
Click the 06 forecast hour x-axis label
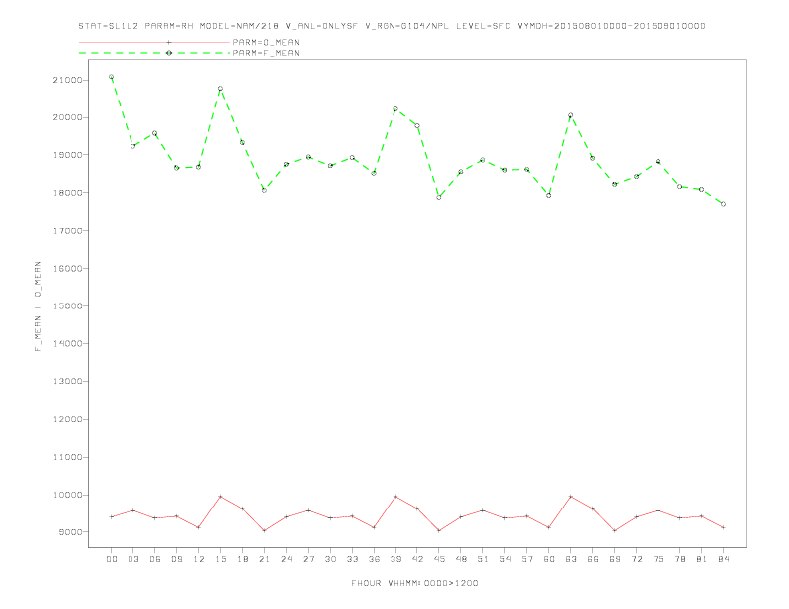click(155, 559)
